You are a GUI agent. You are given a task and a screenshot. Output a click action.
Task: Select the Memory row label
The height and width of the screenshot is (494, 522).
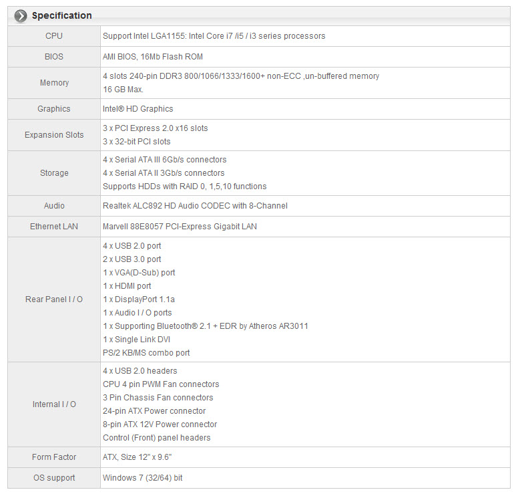[54, 83]
